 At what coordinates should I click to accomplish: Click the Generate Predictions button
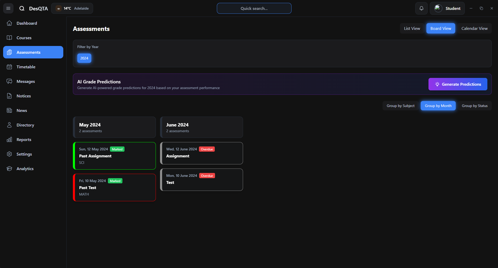(x=458, y=84)
